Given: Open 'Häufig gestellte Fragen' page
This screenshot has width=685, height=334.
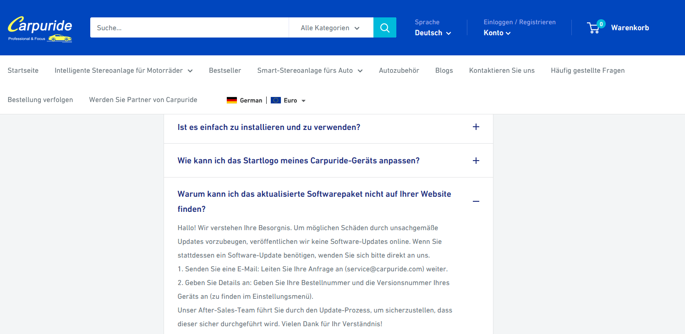Looking at the screenshot, I should pyautogui.click(x=588, y=70).
